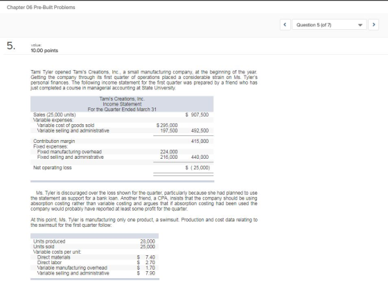Select the Variable cost of goods sold line
The width and height of the screenshot is (388, 285).
(122, 126)
